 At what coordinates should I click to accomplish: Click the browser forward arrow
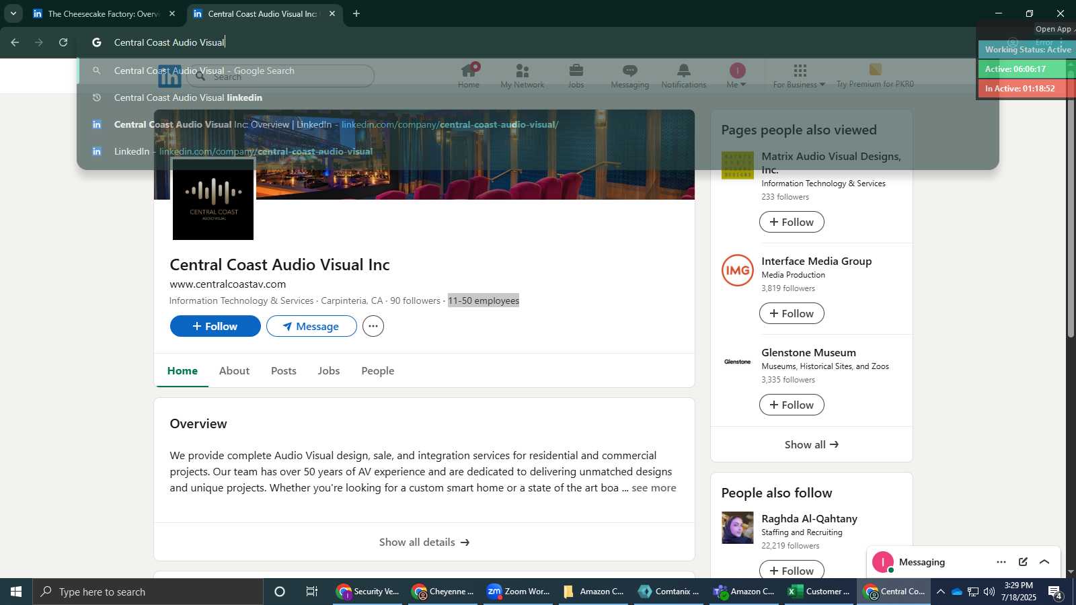pos(39,42)
